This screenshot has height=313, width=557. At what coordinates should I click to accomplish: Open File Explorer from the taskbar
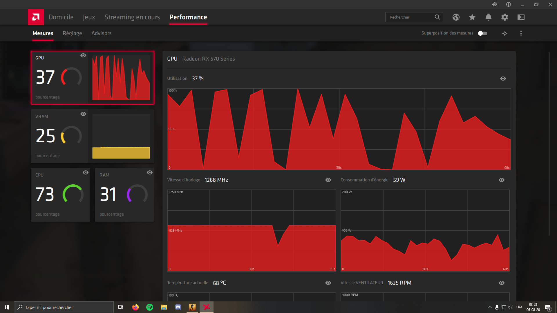[x=164, y=307]
